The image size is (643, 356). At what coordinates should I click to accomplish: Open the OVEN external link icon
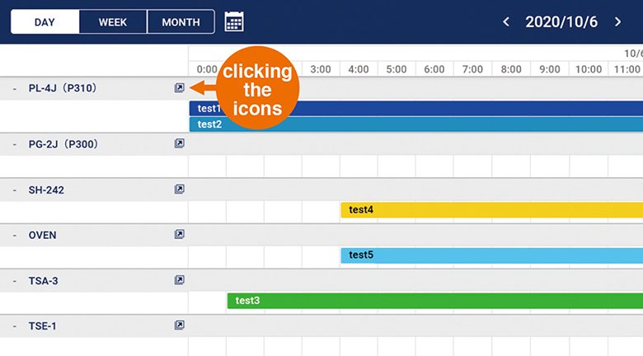coord(179,234)
